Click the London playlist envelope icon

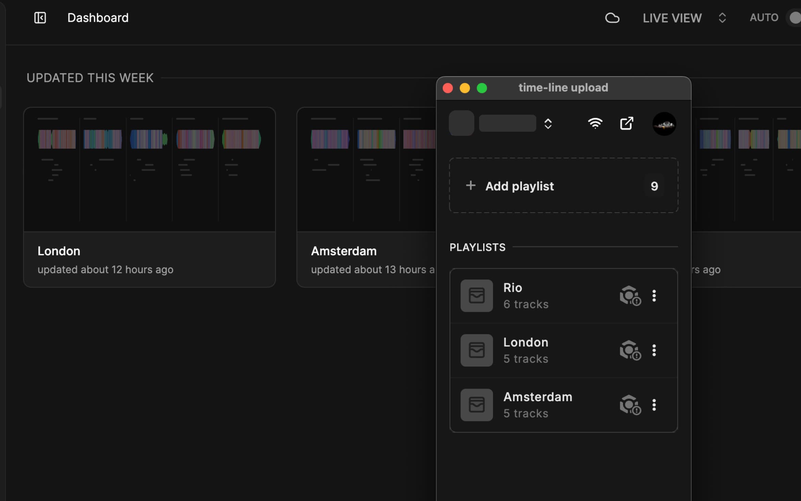476,350
